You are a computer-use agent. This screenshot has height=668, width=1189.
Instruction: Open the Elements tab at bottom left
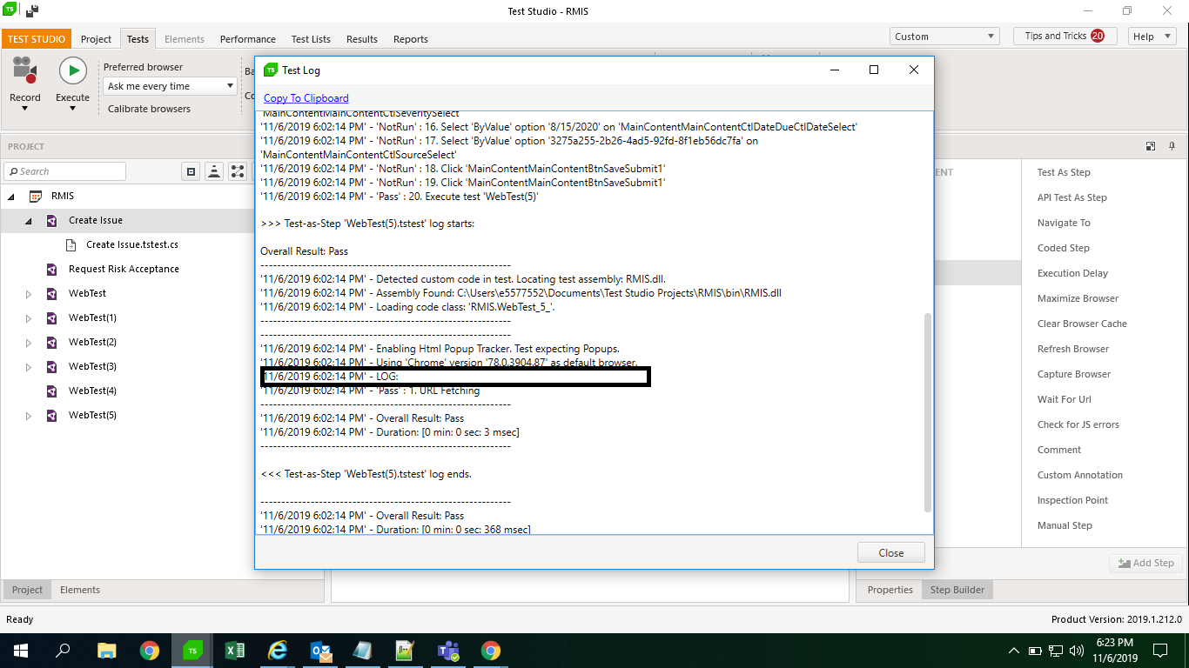pyautogui.click(x=80, y=590)
